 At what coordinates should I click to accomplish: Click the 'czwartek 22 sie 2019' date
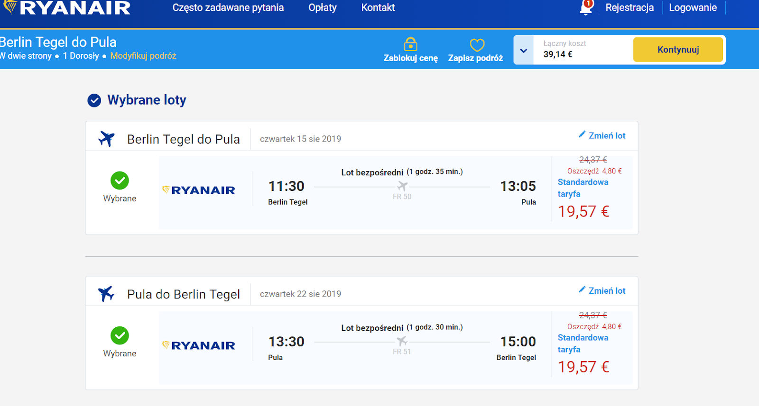tap(300, 294)
